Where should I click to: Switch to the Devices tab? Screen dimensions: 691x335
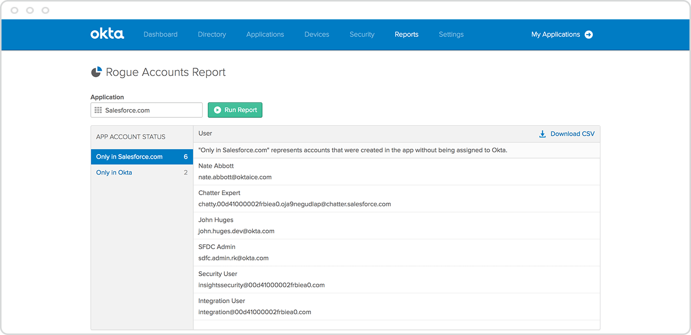316,35
